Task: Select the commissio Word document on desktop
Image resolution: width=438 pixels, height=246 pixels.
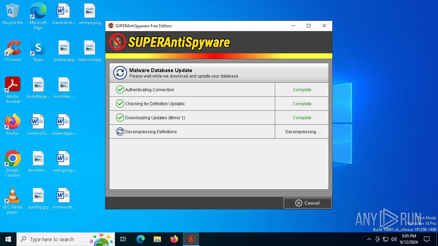Action: click(x=38, y=125)
